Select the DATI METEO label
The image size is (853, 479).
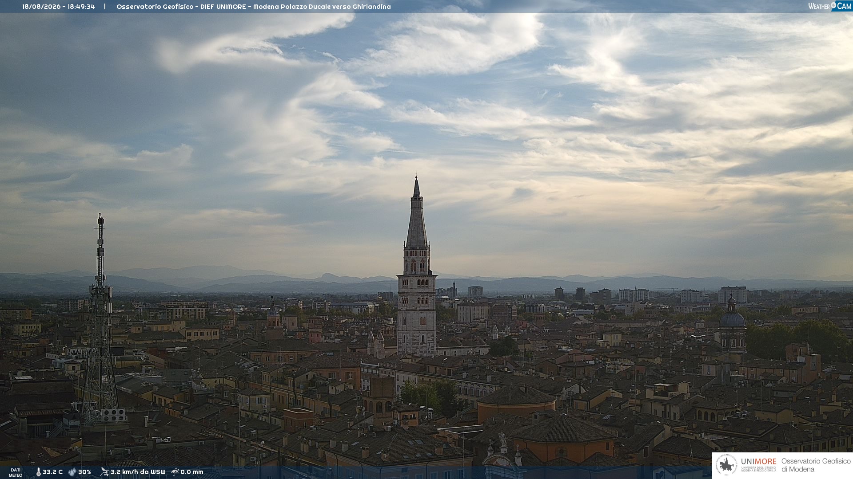point(16,472)
